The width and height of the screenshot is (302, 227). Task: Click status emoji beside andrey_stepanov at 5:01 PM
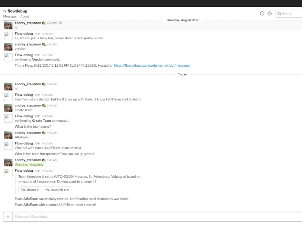coord(44,44)
